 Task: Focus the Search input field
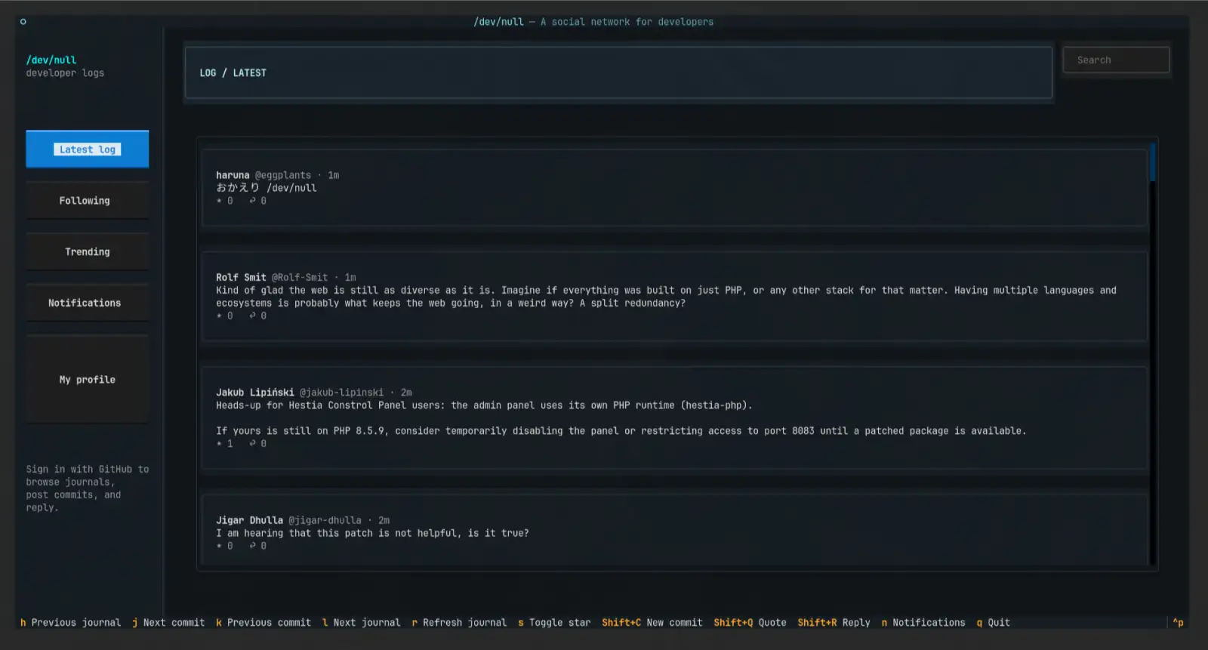click(1116, 60)
